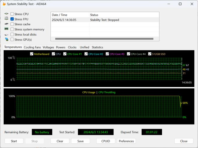The image size is (198, 148).
Task: Click the CPU chip icon beside Stress CPU
Action: pos(6,14)
